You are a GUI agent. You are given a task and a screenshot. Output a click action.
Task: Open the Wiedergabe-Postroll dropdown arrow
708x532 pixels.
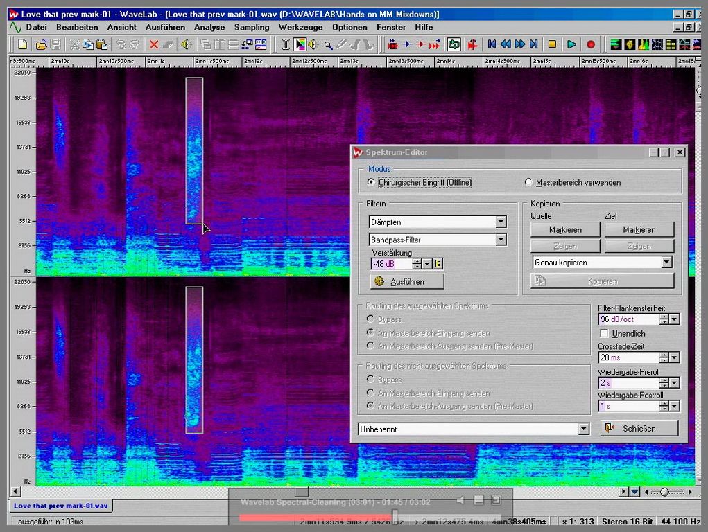(674, 406)
